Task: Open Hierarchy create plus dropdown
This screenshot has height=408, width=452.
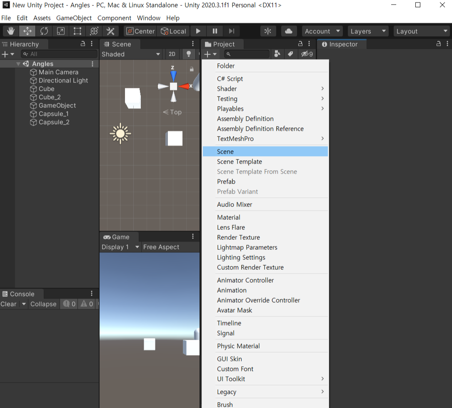Action: click(8, 54)
